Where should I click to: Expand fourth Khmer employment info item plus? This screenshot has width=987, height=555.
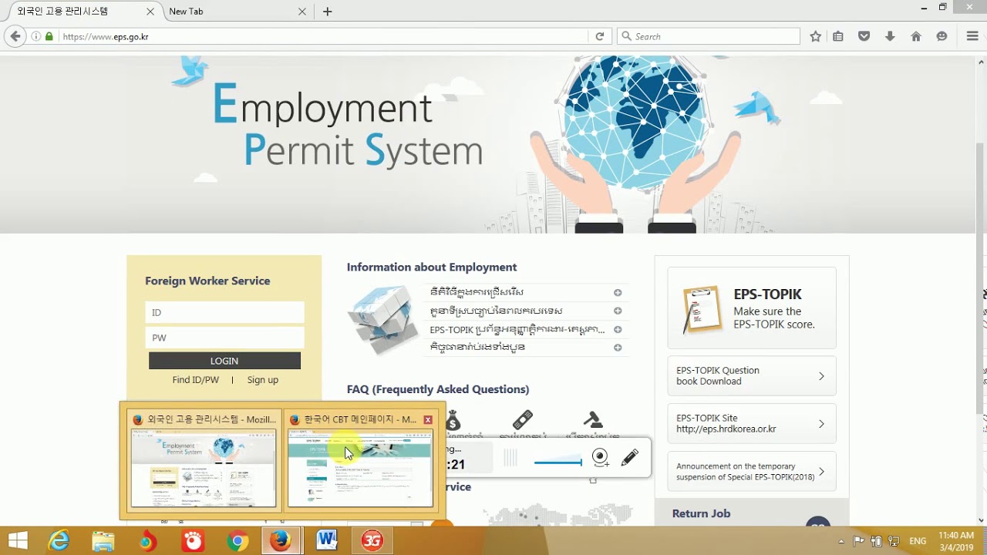click(x=618, y=348)
